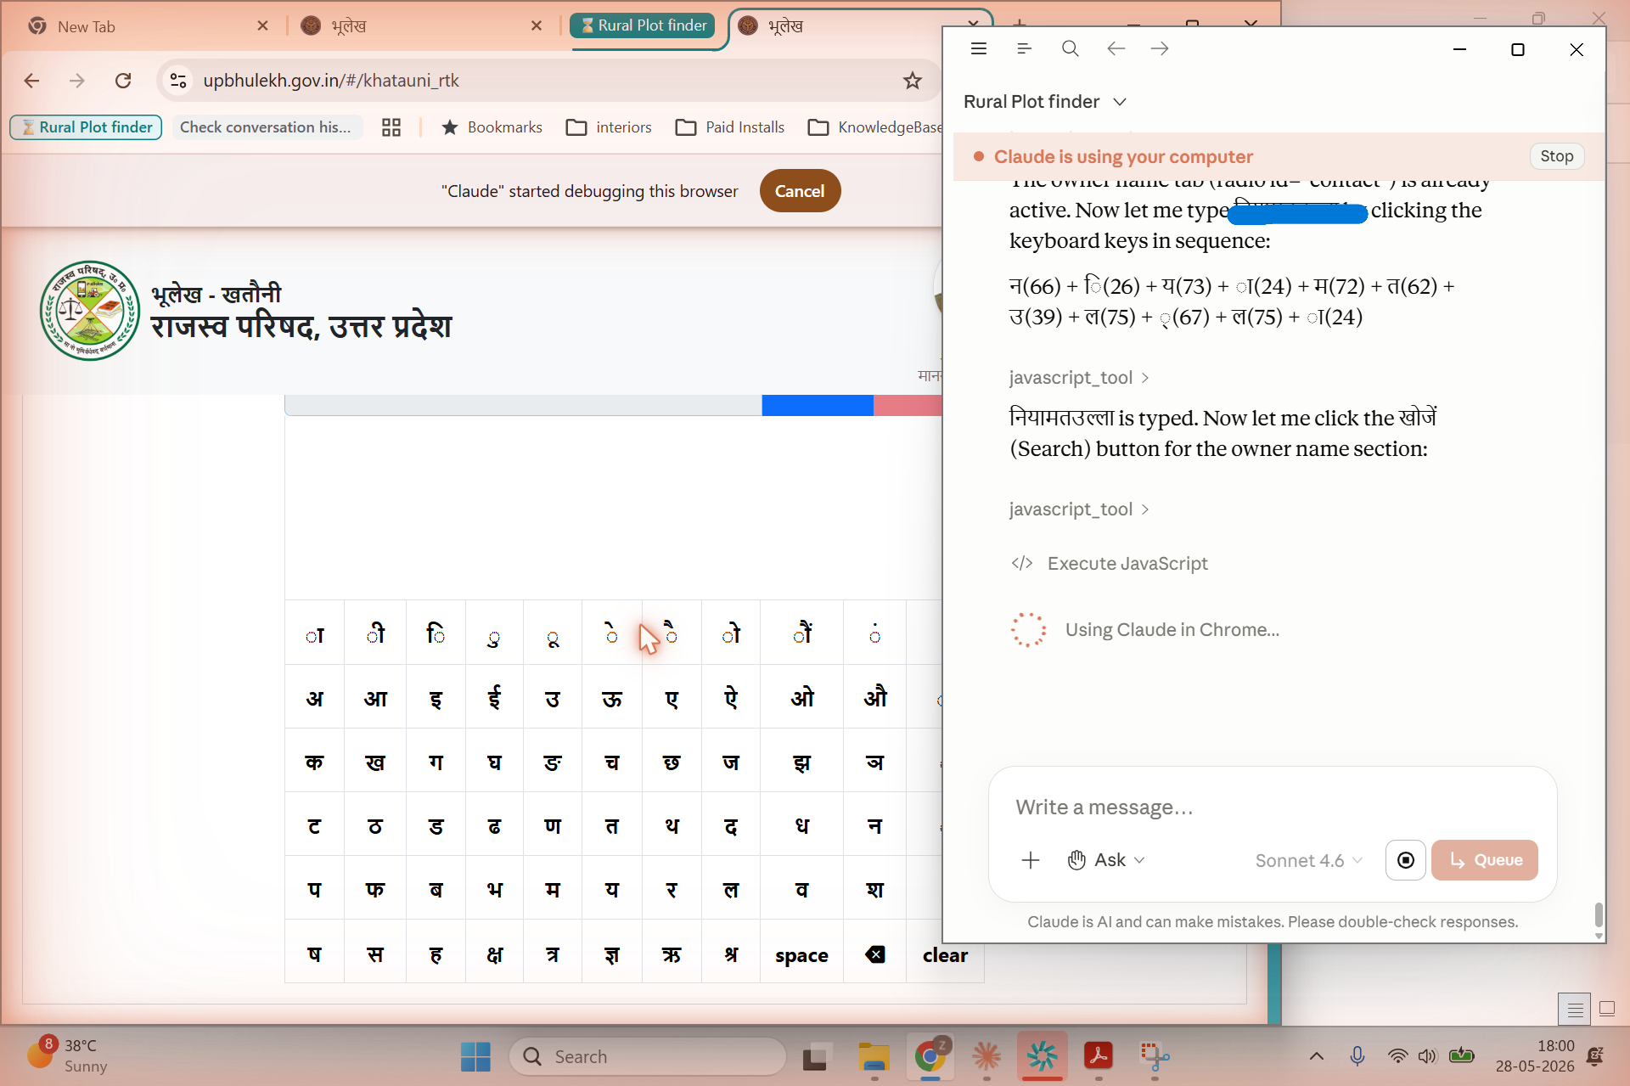The image size is (1630, 1086).
Task: Open Rural Plot finder bookmark-bar group
Action: [86, 127]
